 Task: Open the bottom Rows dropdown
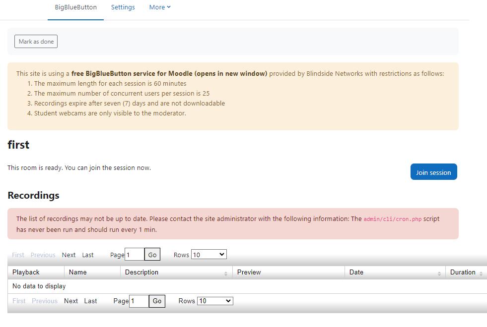(x=215, y=301)
